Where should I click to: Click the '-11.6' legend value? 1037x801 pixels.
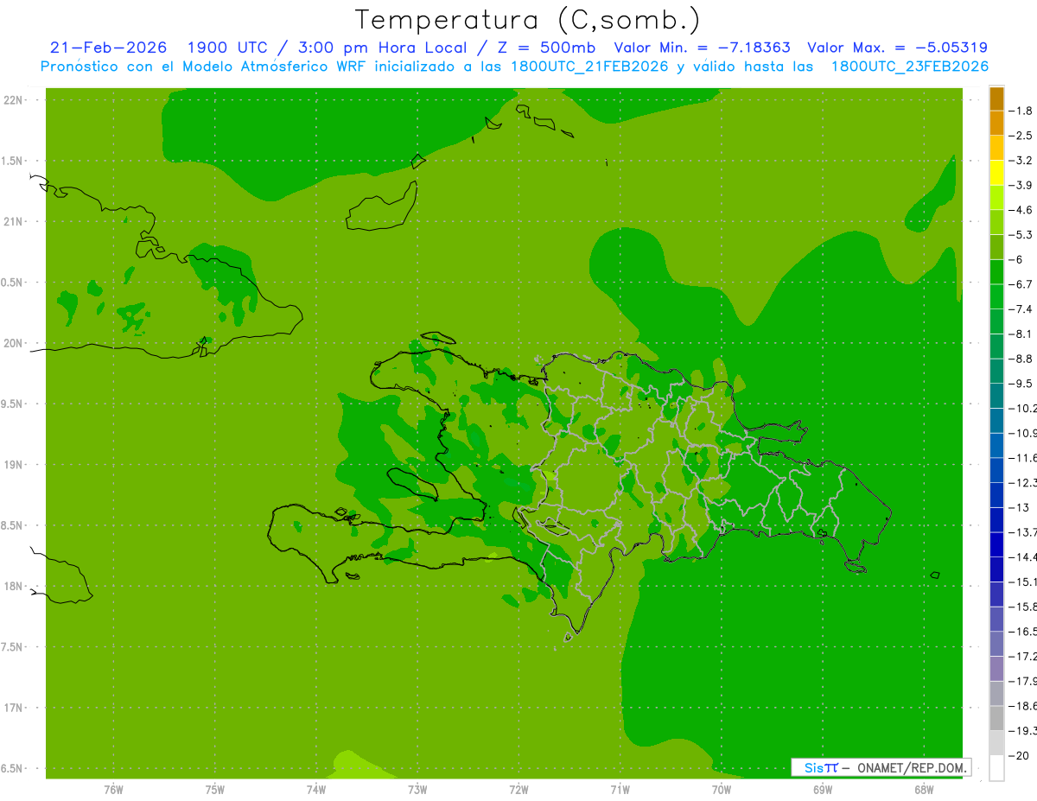[1023, 458]
